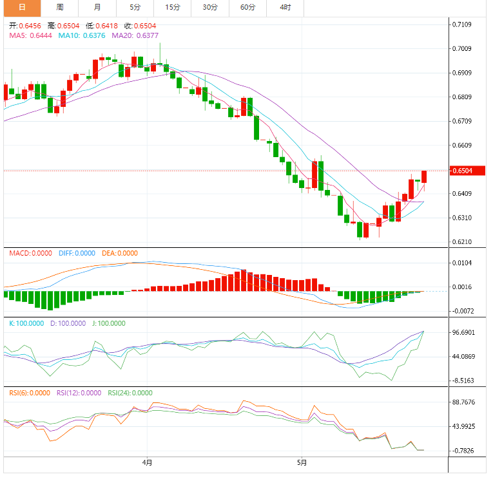Click the MA10: 0.6376 indicator label

point(82,35)
